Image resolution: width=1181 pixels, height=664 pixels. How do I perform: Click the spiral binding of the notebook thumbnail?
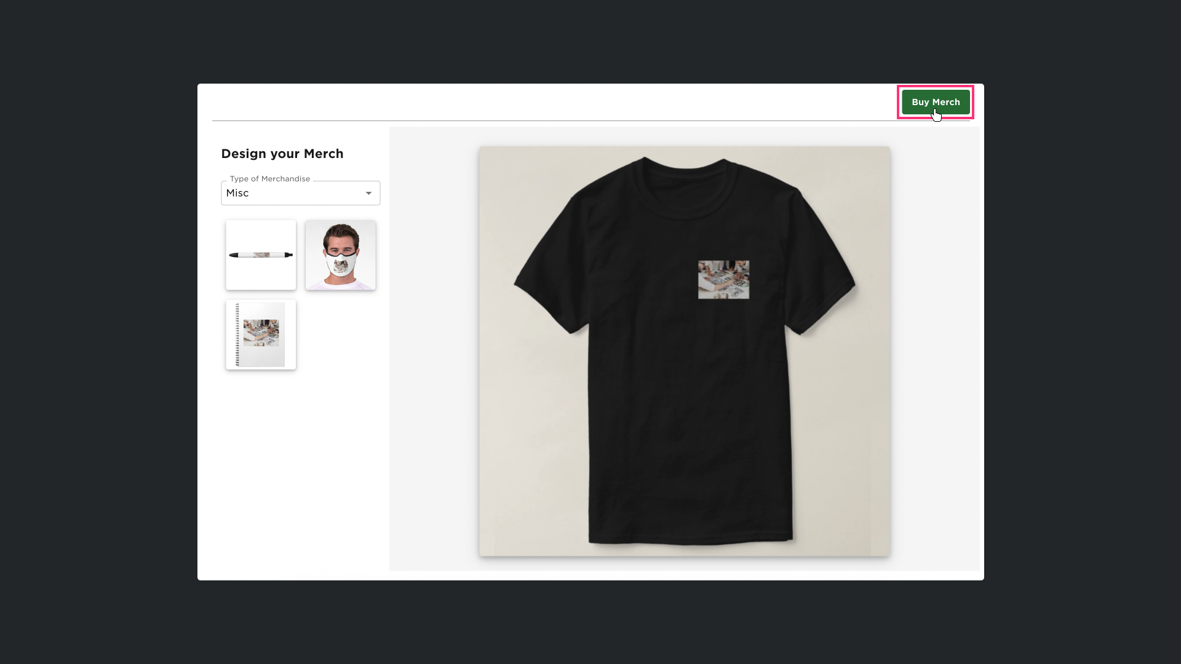tap(237, 334)
